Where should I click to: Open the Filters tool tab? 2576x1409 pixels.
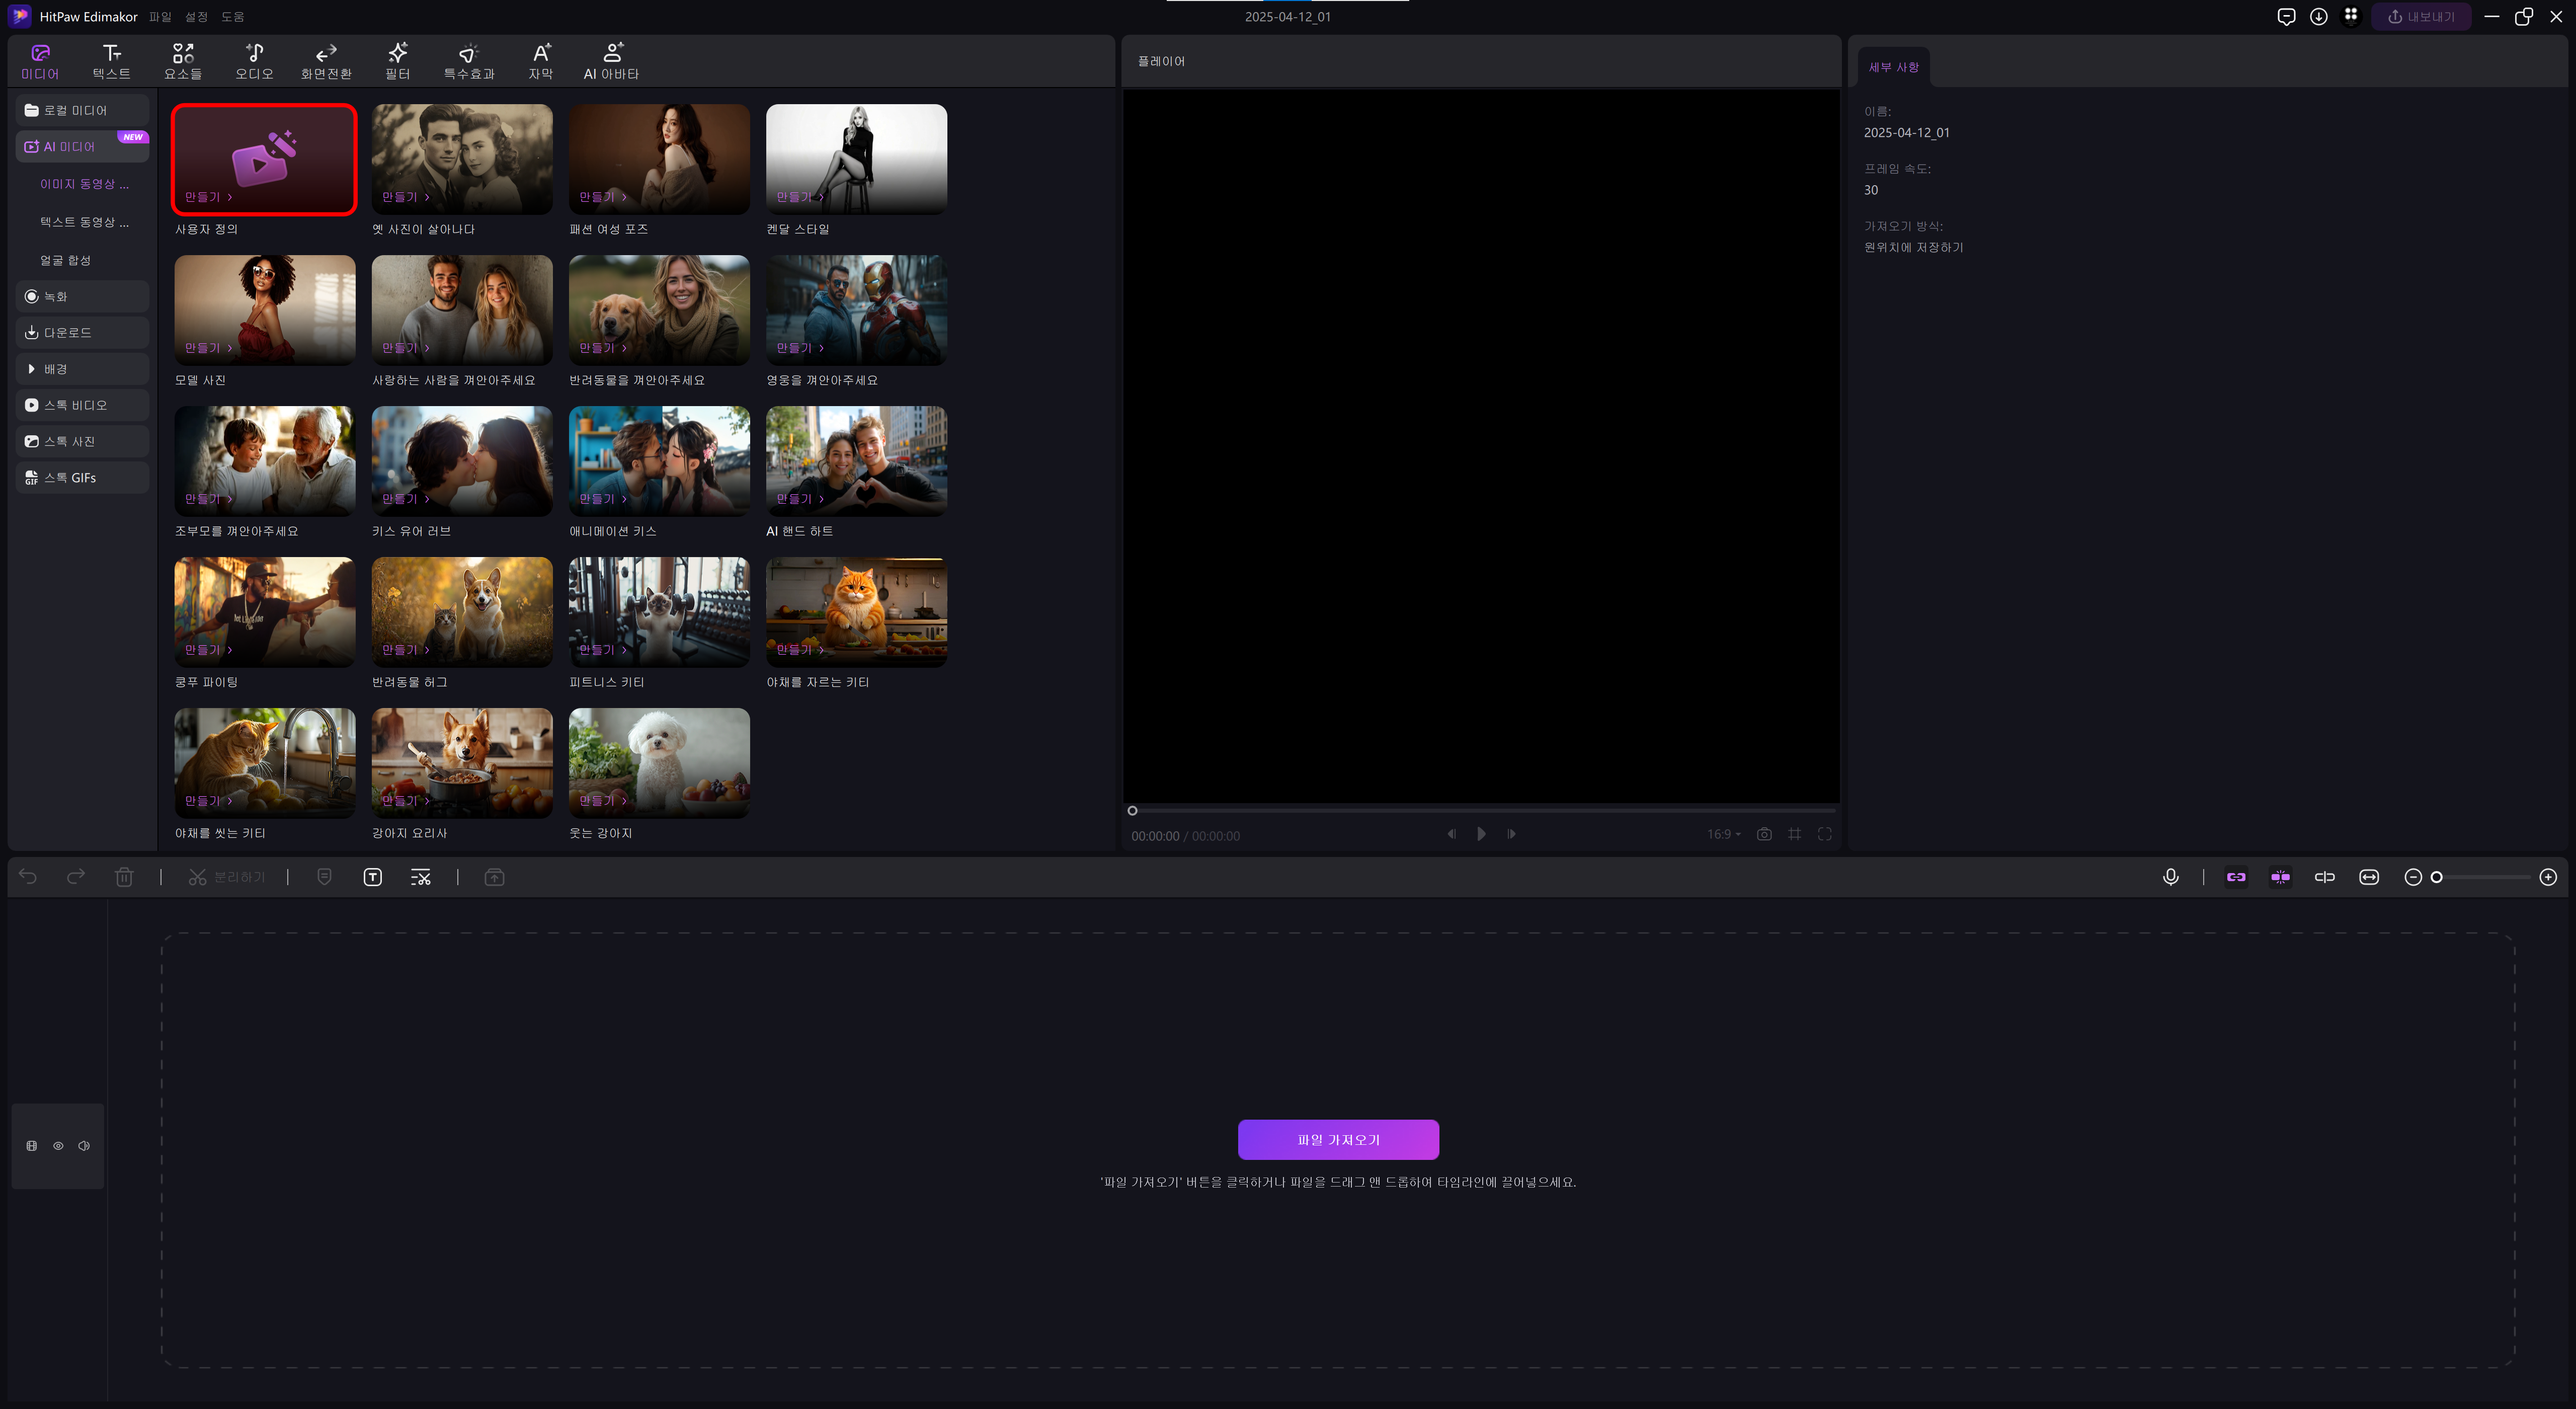[398, 61]
